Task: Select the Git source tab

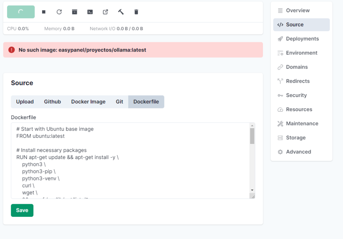Action: [x=120, y=102]
